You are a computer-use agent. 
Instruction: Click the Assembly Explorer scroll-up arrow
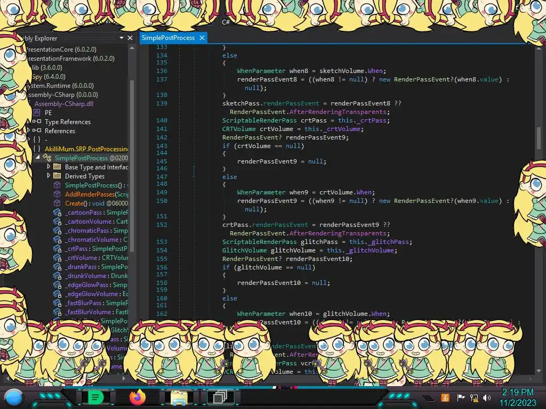pos(132,47)
